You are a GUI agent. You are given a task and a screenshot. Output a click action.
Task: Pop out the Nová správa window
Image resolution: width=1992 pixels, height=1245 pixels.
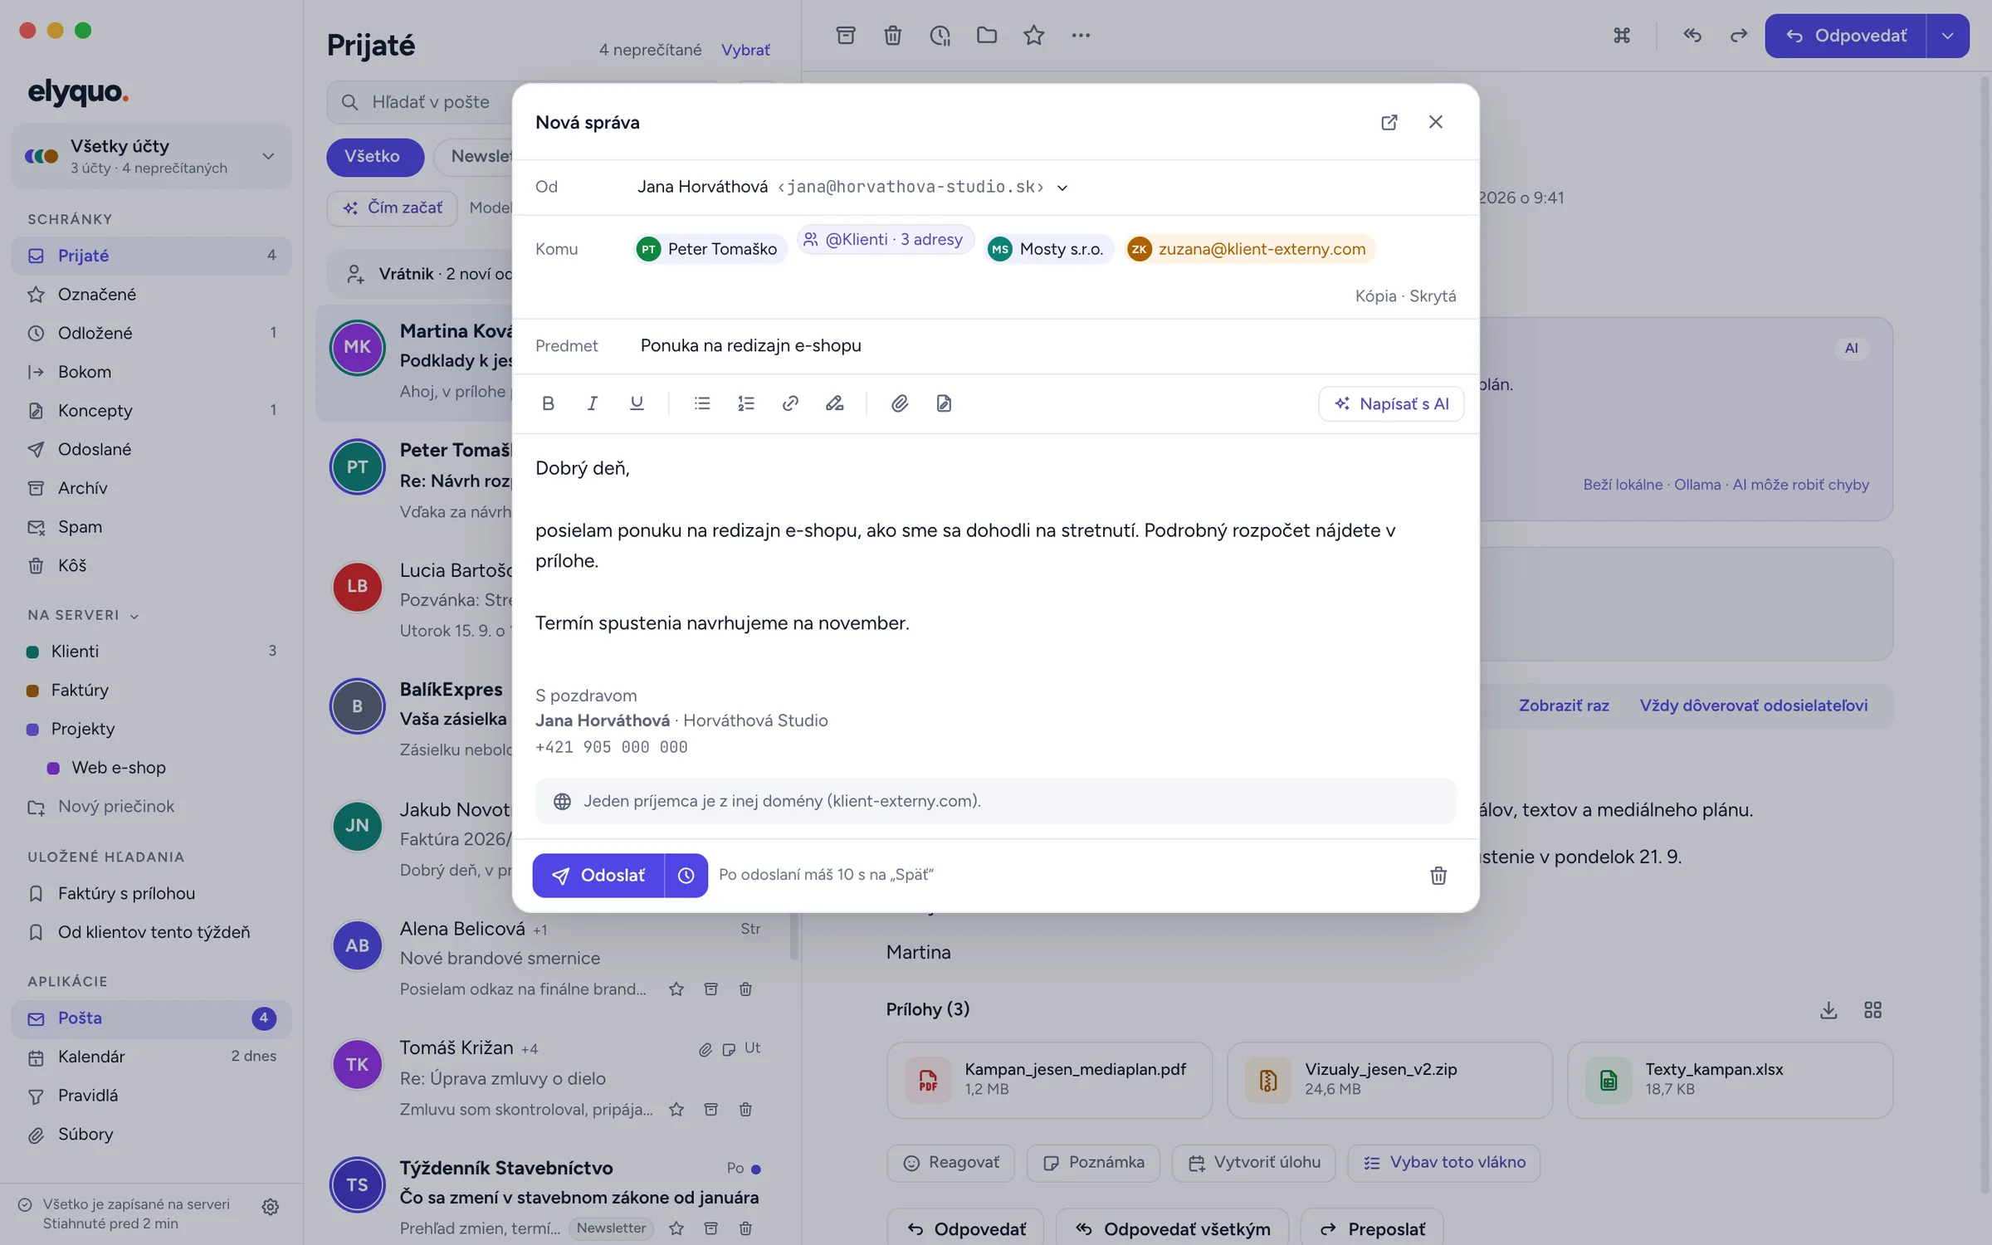click(1389, 122)
